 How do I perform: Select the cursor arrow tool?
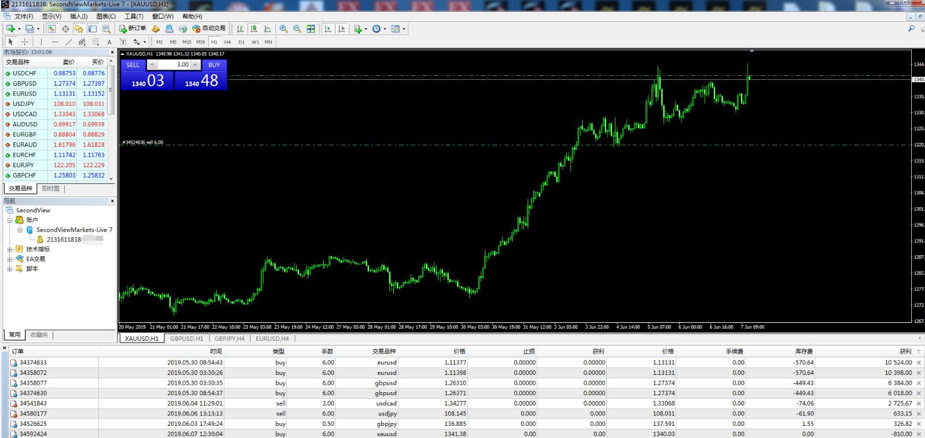tap(10, 42)
